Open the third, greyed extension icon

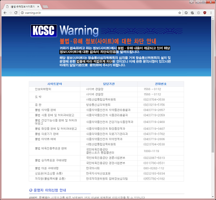click(199, 13)
